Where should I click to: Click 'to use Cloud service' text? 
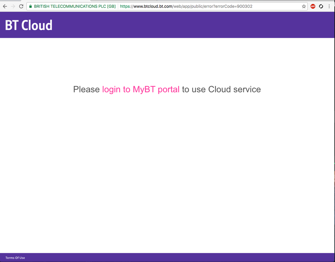(221, 89)
